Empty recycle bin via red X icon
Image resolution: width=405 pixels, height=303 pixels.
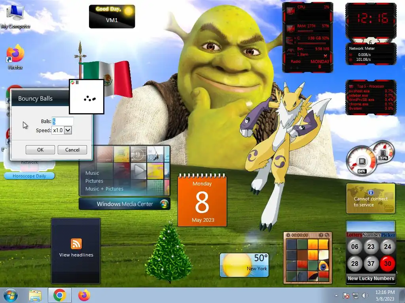326,56
